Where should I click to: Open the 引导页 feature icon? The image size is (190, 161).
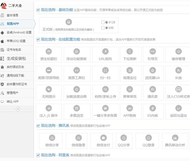click(152, 52)
